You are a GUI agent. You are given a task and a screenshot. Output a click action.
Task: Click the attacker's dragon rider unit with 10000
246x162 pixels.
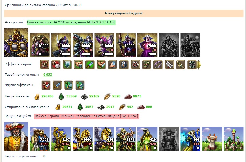coord(83,45)
